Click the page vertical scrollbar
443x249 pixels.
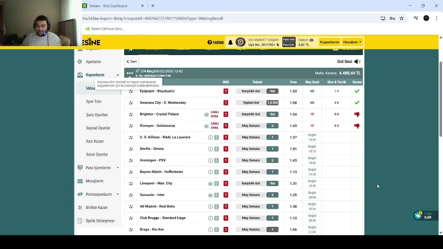(x=441, y=99)
